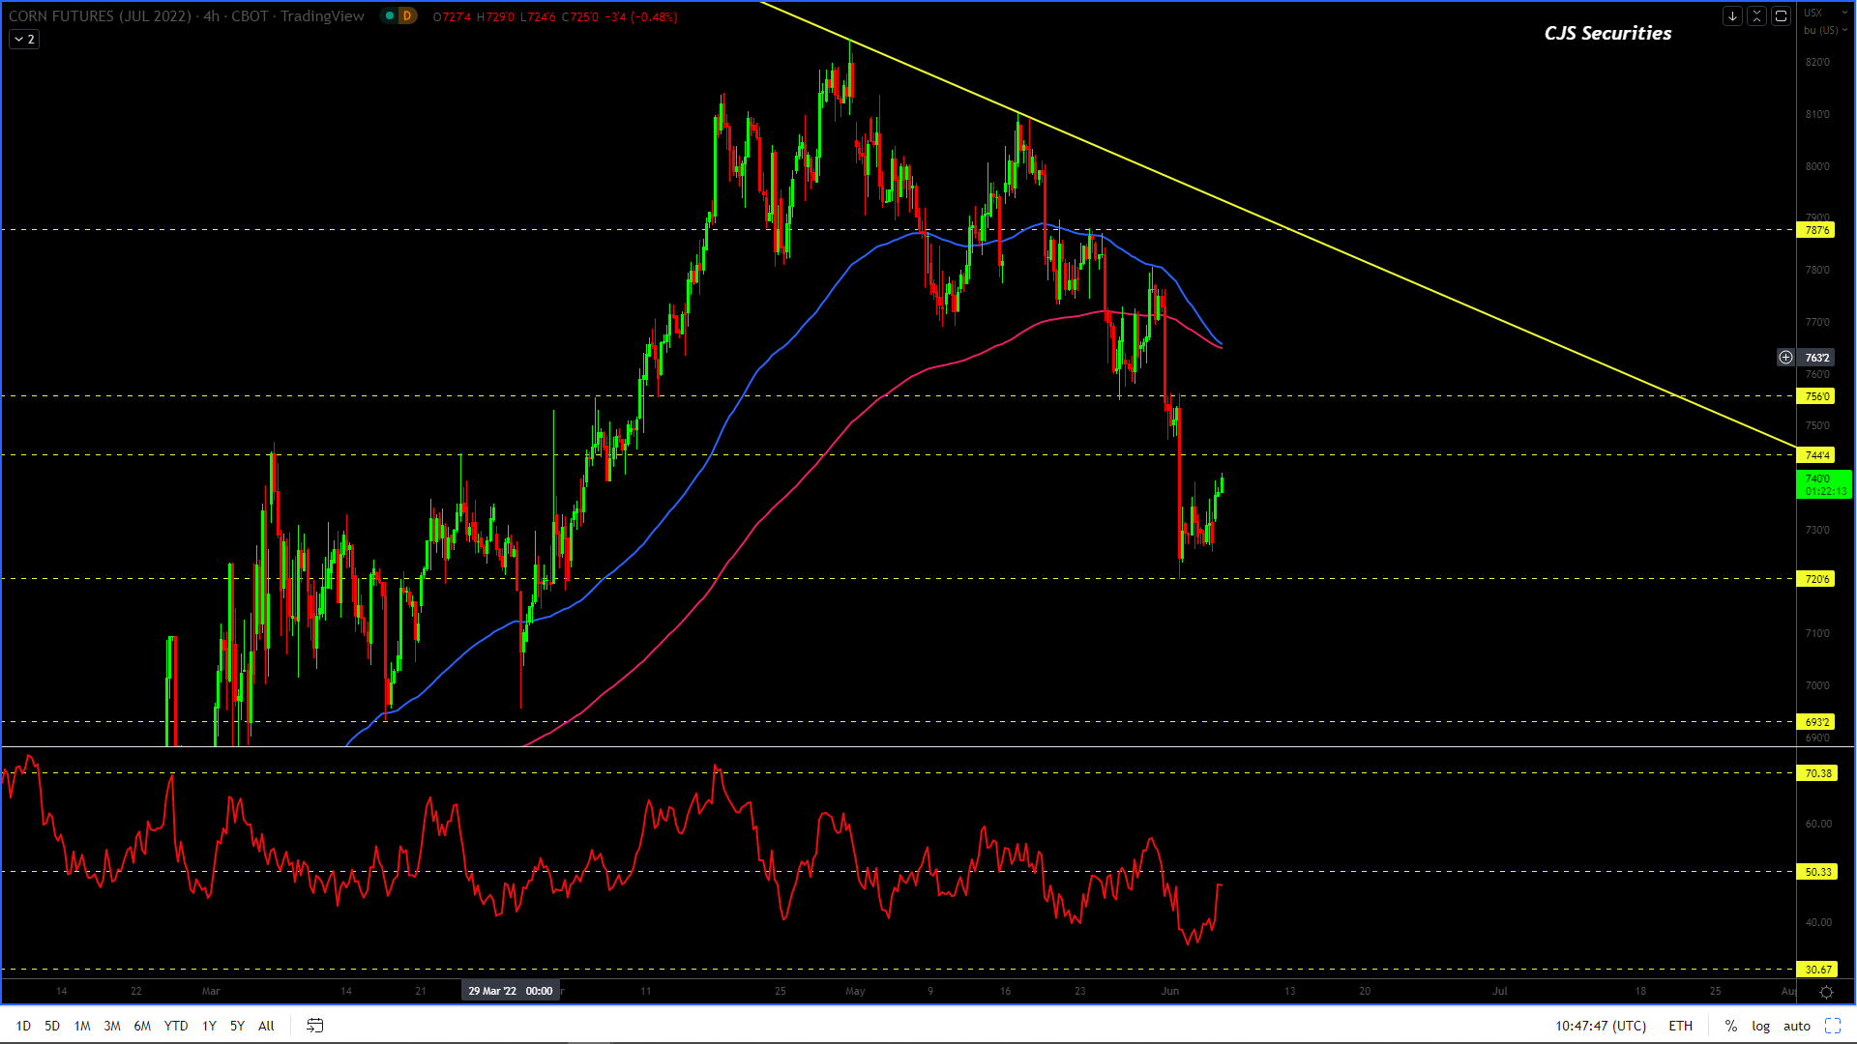The image size is (1857, 1044).
Task: Toggle fullscreen mode icon
Action: coord(1832,1026)
